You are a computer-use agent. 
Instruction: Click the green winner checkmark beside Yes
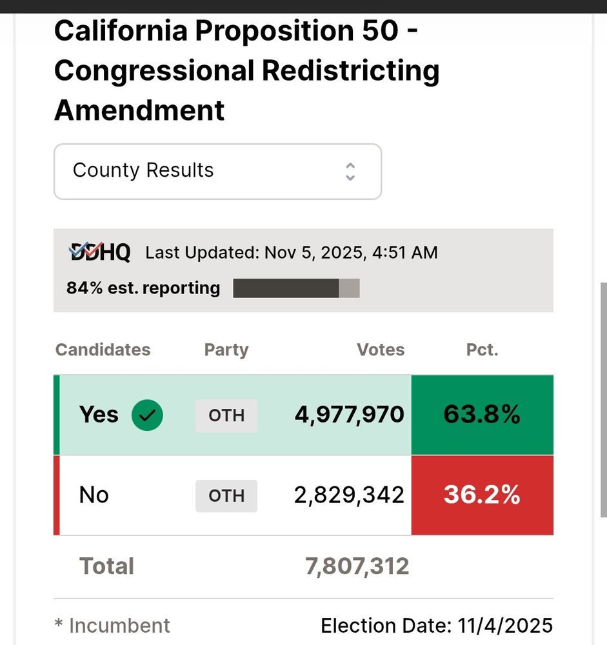click(x=147, y=415)
